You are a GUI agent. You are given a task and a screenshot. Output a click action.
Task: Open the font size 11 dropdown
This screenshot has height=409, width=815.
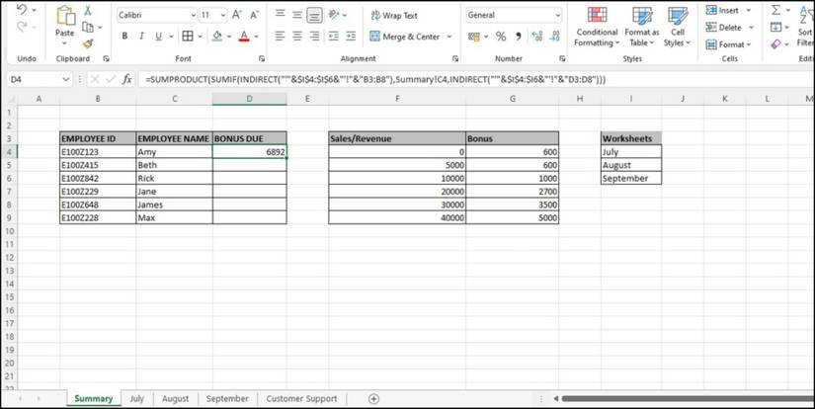pyautogui.click(x=223, y=16)
